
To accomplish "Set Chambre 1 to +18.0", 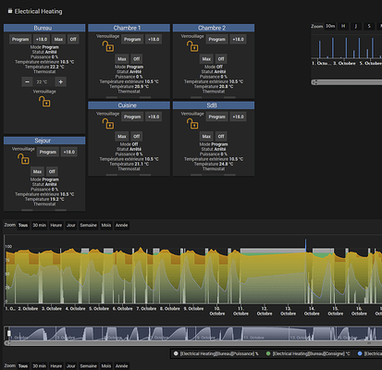I will click(x=154, y=39).
